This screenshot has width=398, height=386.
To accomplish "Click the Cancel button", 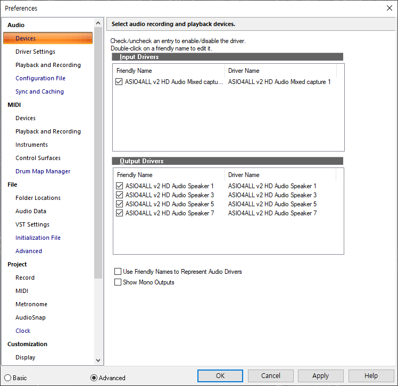I will coord(271,375).
